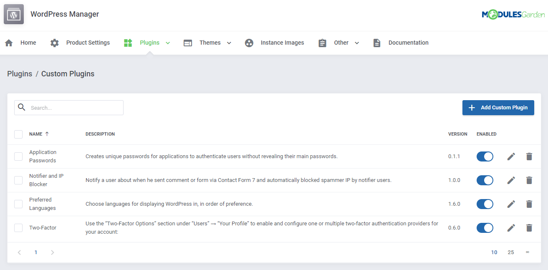Check the Preferred Languages row checkbox

coord(18,204)
